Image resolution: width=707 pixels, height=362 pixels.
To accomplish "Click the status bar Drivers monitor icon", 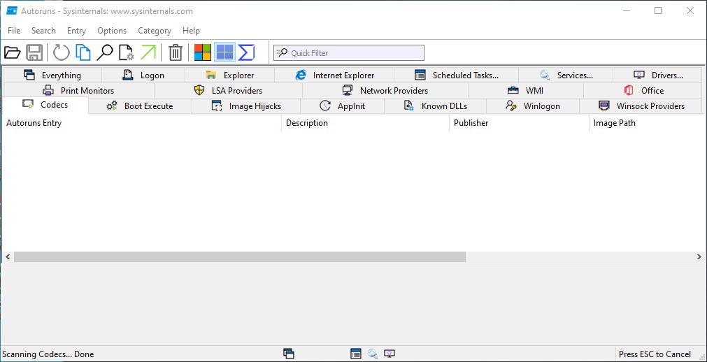I will [x=389, y=354].
